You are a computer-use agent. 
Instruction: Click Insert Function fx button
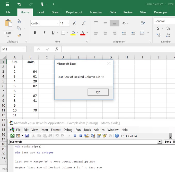click(57, 49)
